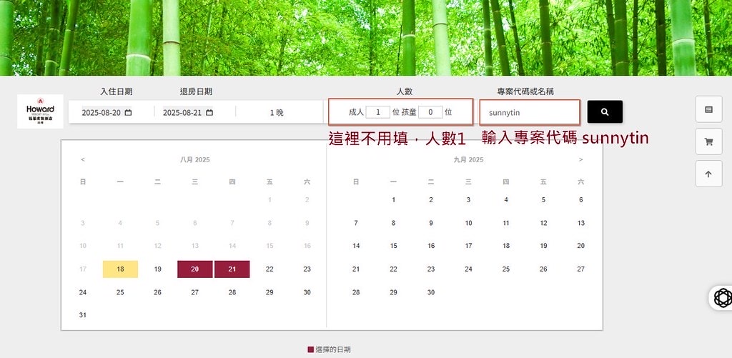Click the children count input field
The image size is (732, 358).
pos(430,112)
